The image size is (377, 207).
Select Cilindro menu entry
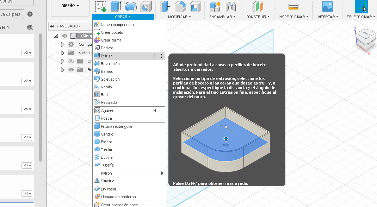tap(129, 134)
